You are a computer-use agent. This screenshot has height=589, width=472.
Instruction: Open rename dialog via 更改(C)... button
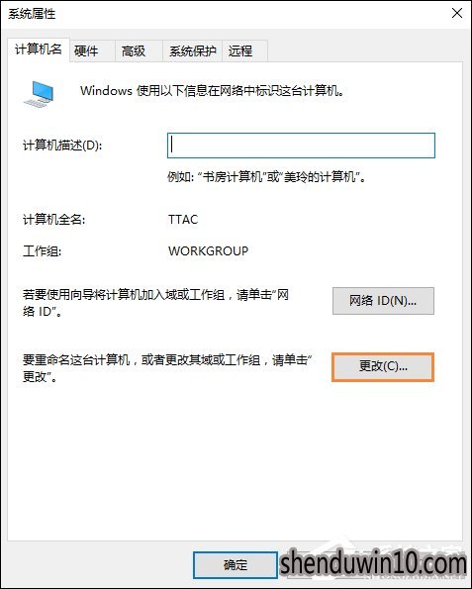point(383,366)
